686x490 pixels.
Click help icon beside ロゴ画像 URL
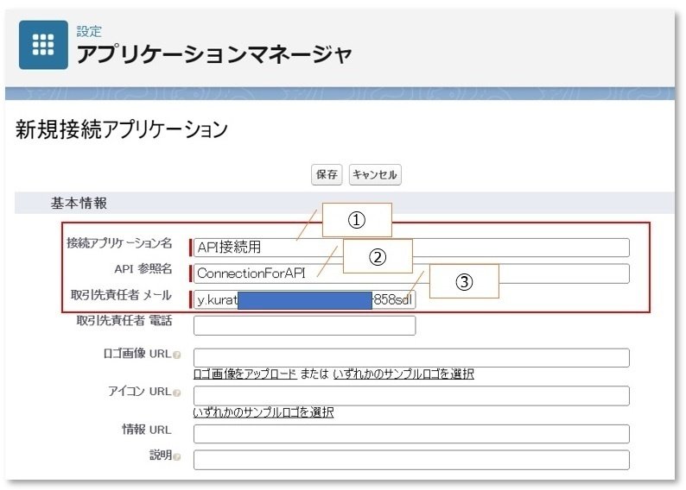[x=177, y=355]
